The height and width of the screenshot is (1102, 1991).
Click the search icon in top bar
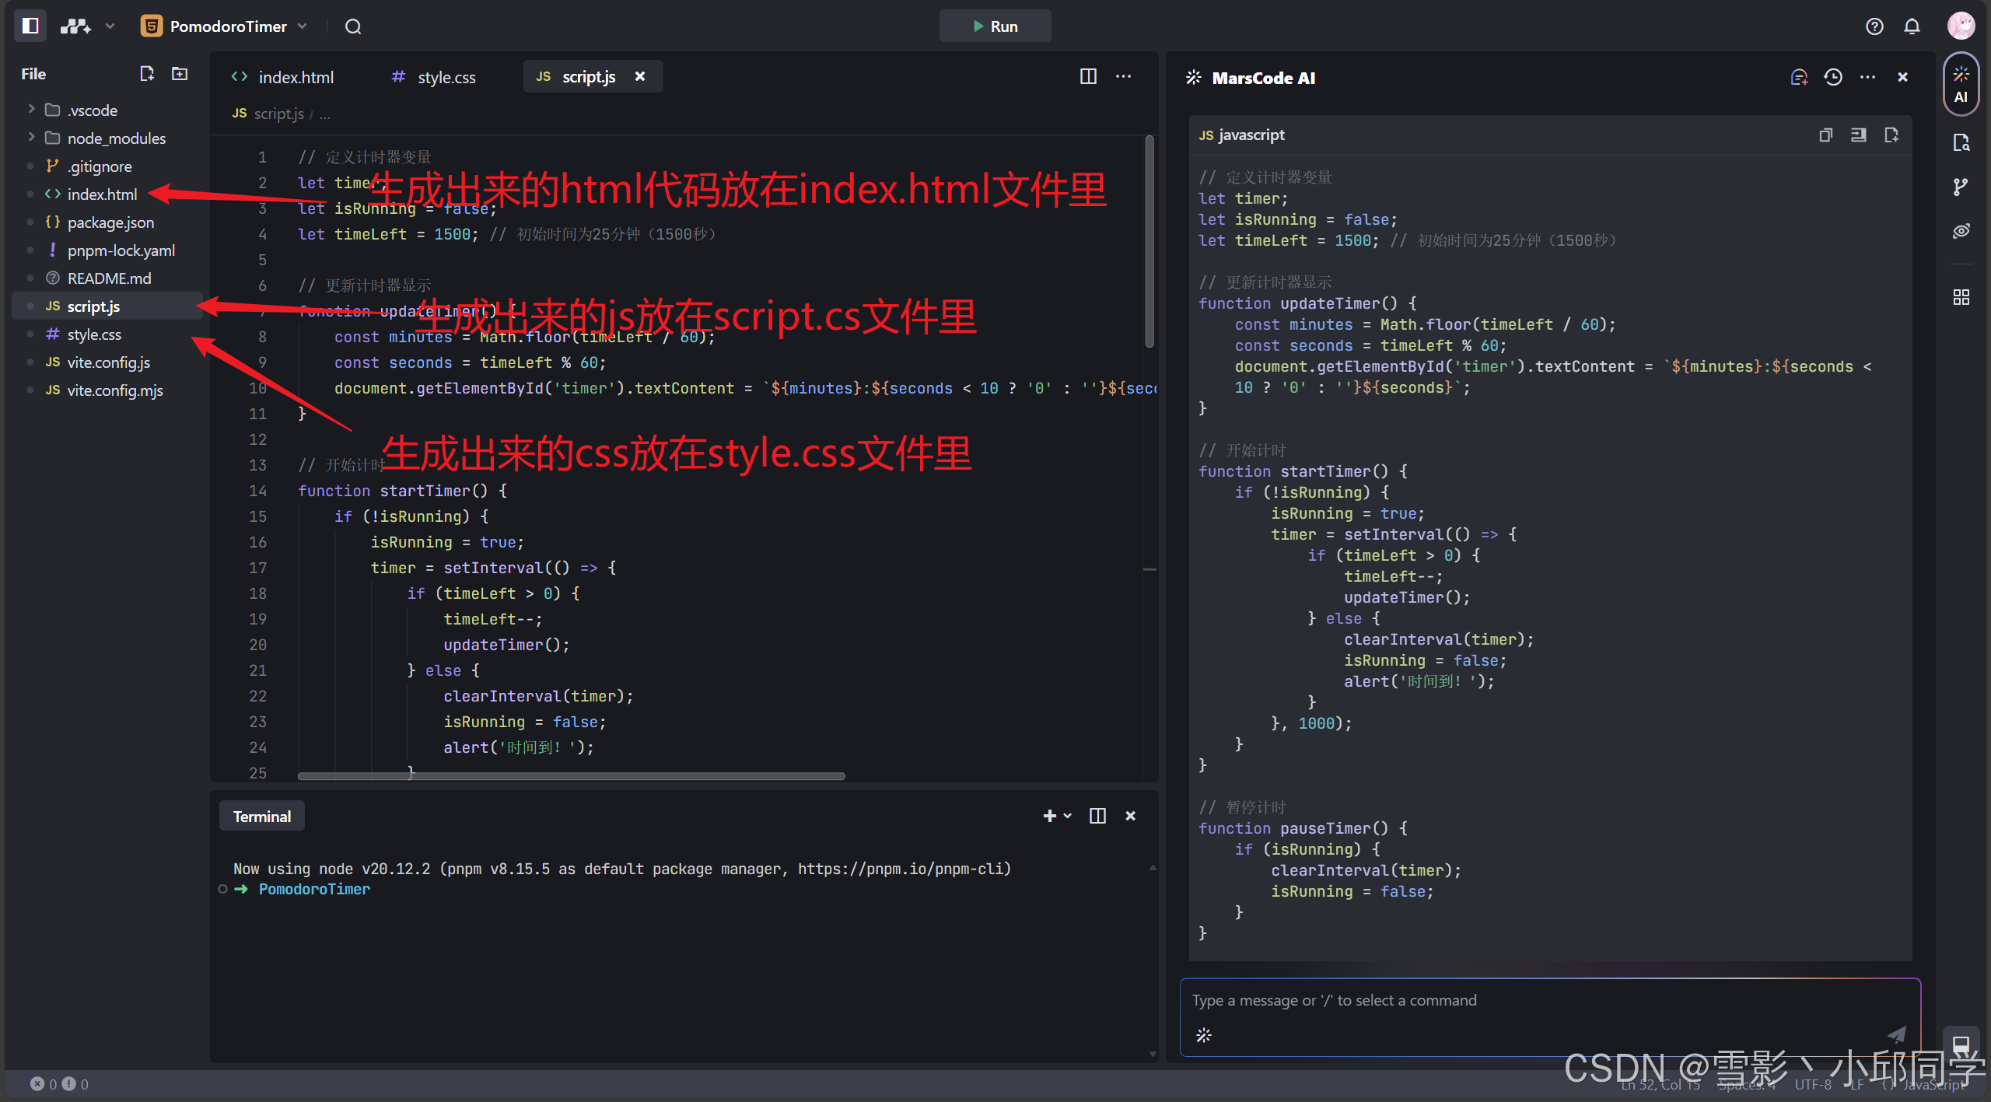tap(353, 26)
